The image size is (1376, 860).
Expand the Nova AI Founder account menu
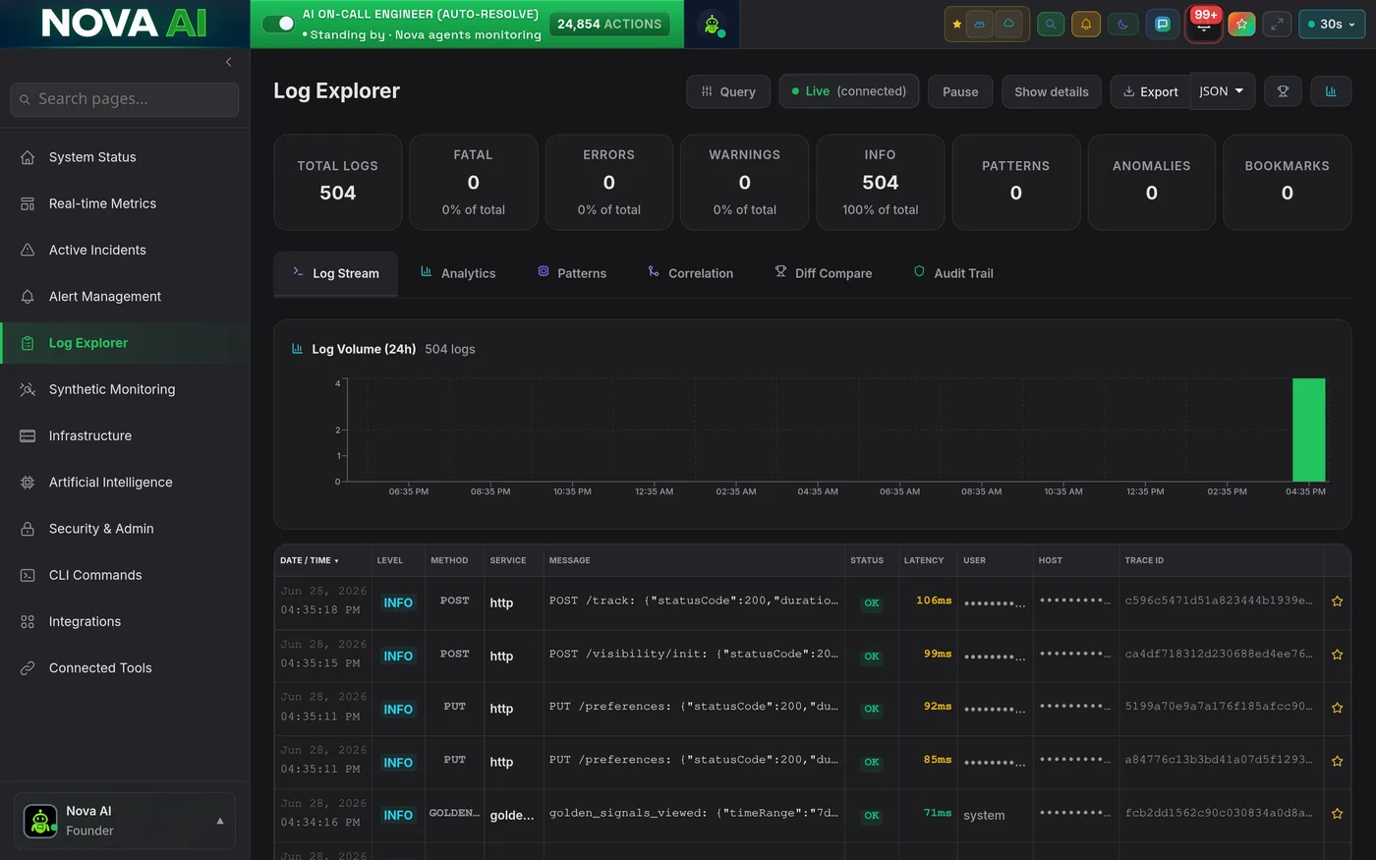(x=126, y=821)
